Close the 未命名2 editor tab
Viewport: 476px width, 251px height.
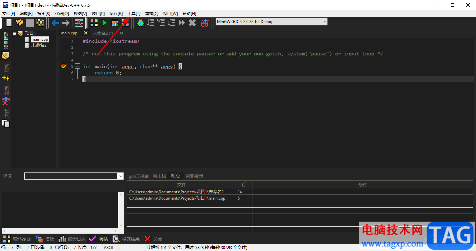122,33
